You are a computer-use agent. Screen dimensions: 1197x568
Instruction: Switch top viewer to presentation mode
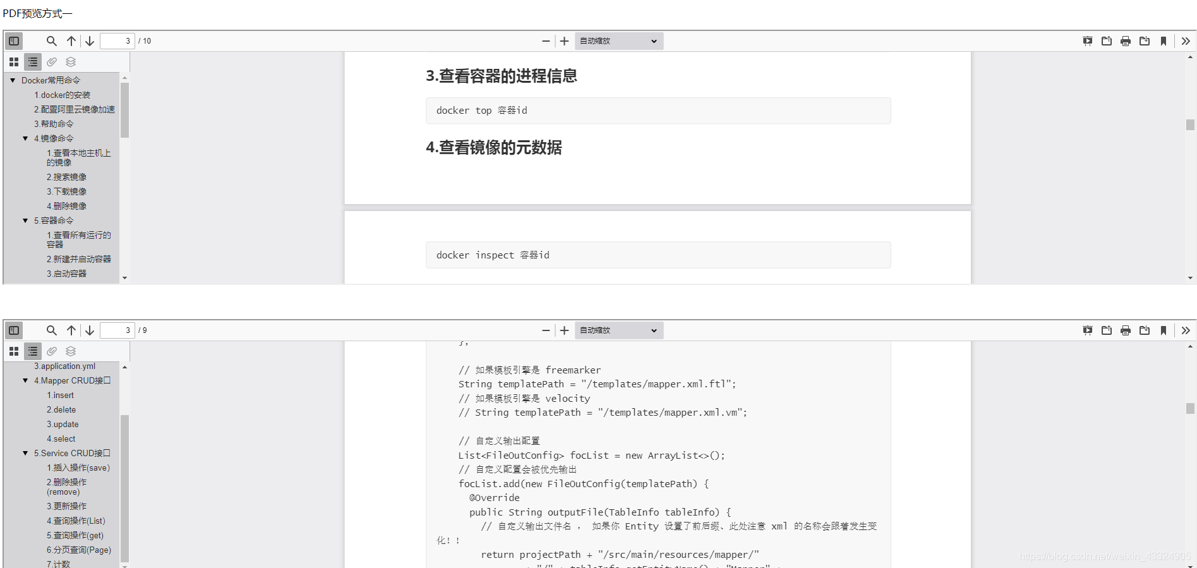pos(1088,41)
